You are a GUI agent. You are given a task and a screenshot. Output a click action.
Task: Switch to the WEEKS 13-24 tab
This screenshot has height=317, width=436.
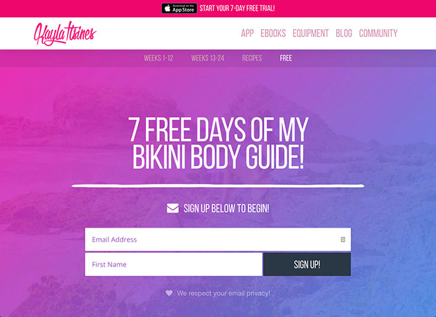point(207,58)
